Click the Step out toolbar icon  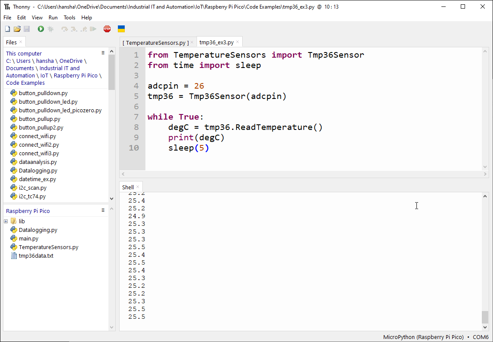click(x=83, y=29)
